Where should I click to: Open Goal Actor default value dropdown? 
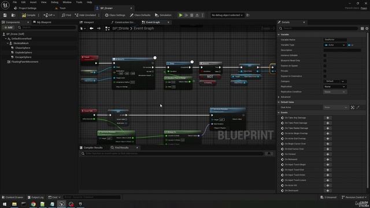336,107
